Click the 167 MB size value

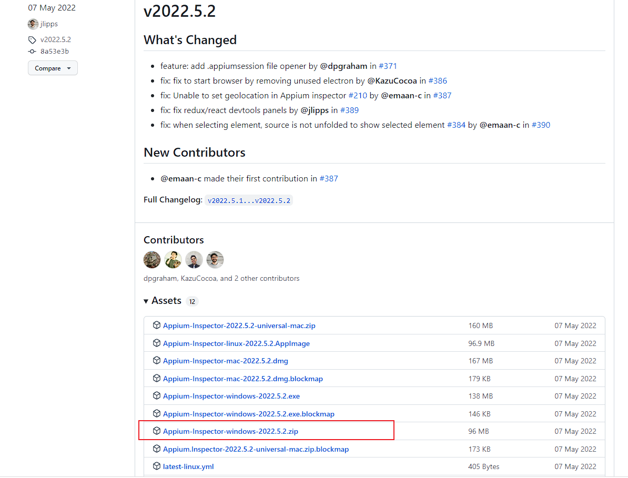tap(481, 361)
